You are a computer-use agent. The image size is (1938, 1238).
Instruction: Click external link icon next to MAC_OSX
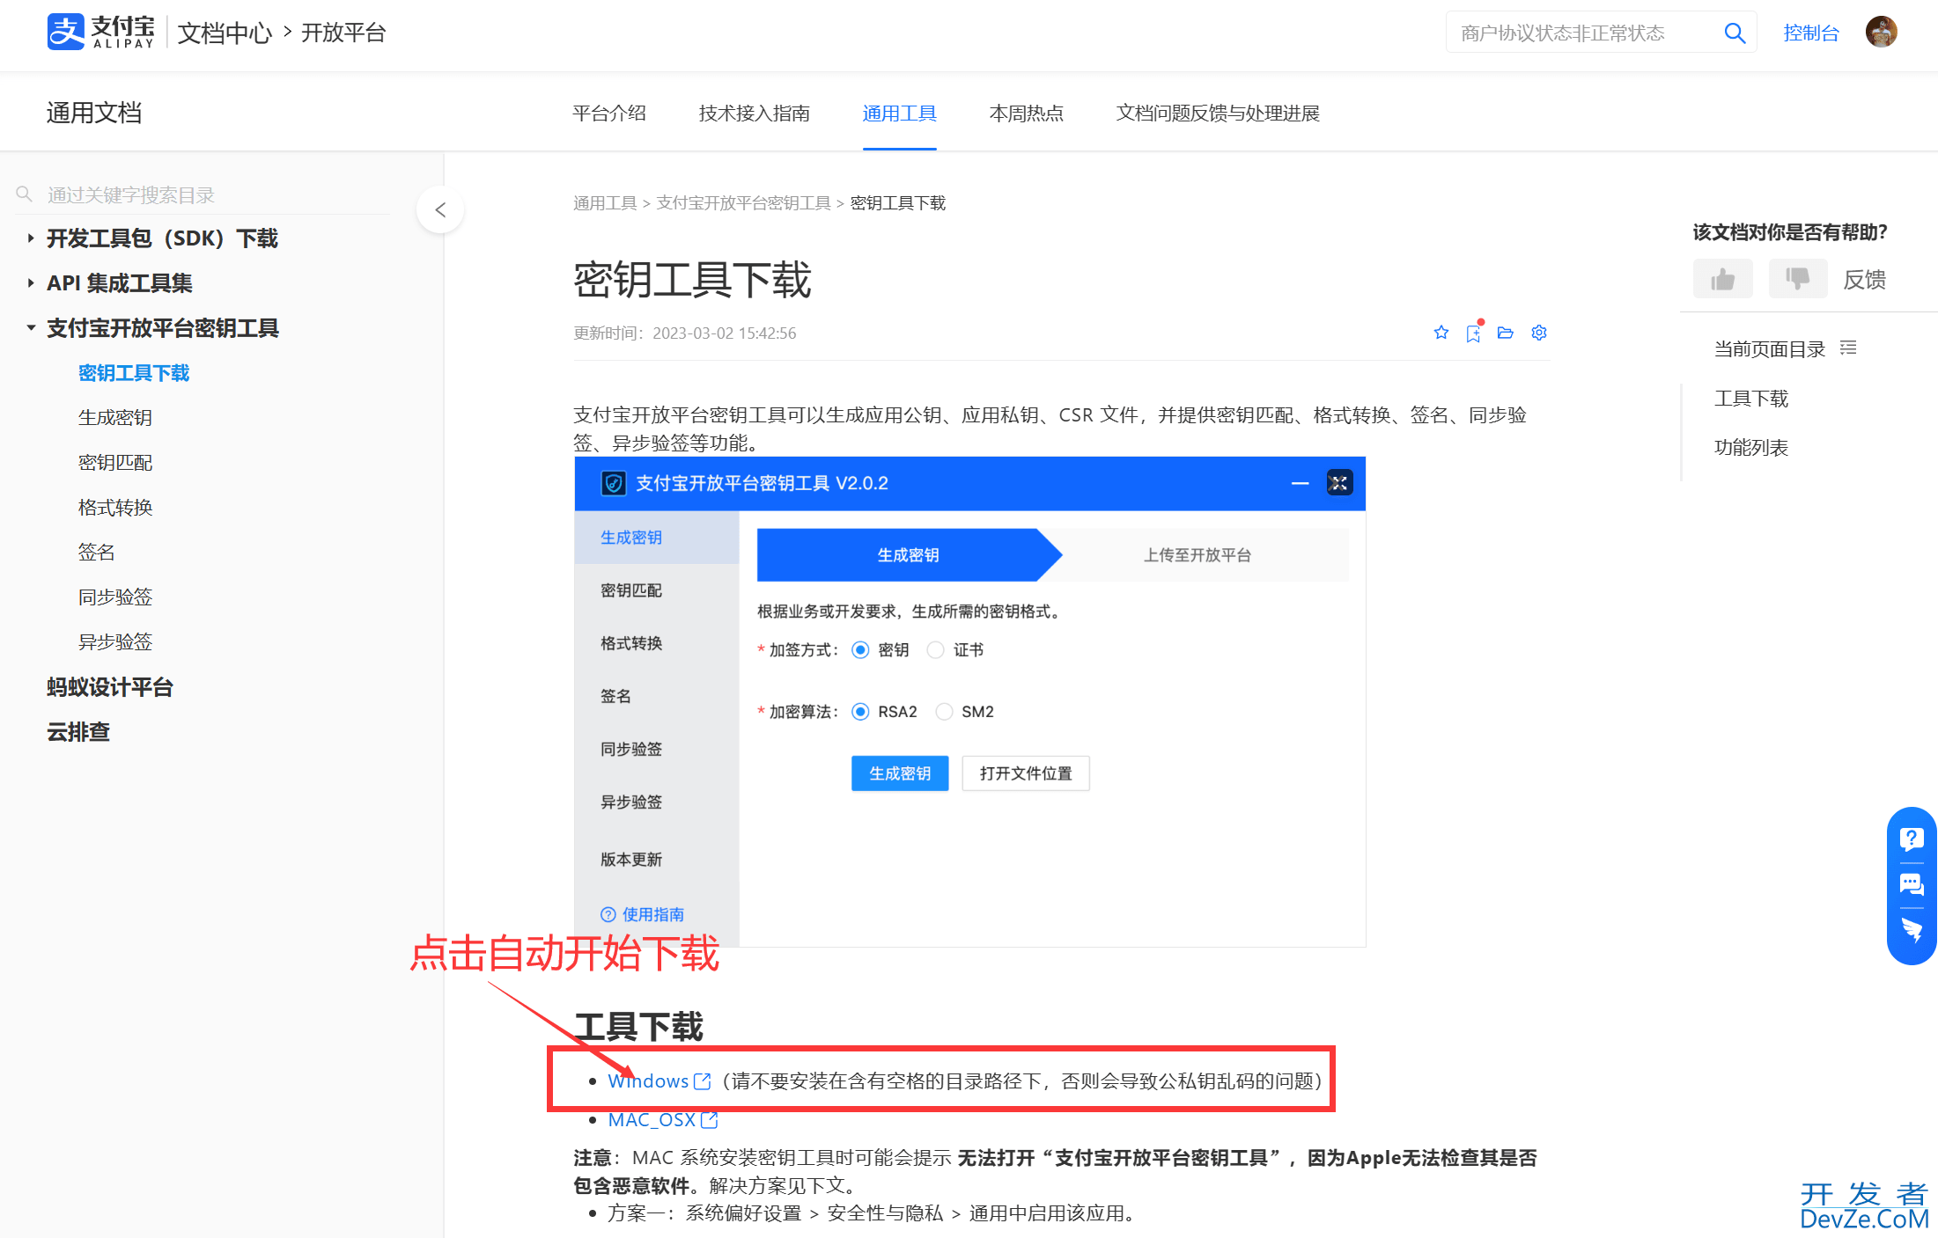710,1120
